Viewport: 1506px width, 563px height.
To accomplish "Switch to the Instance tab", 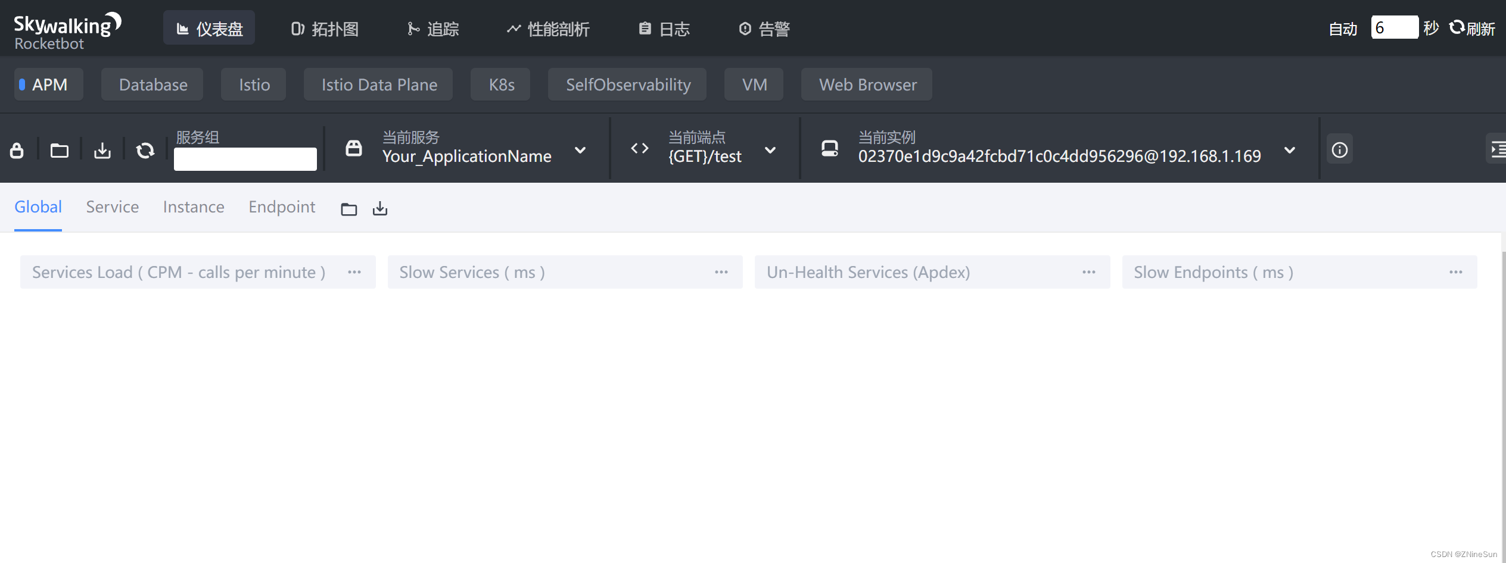I will click(x=194, y=207).
